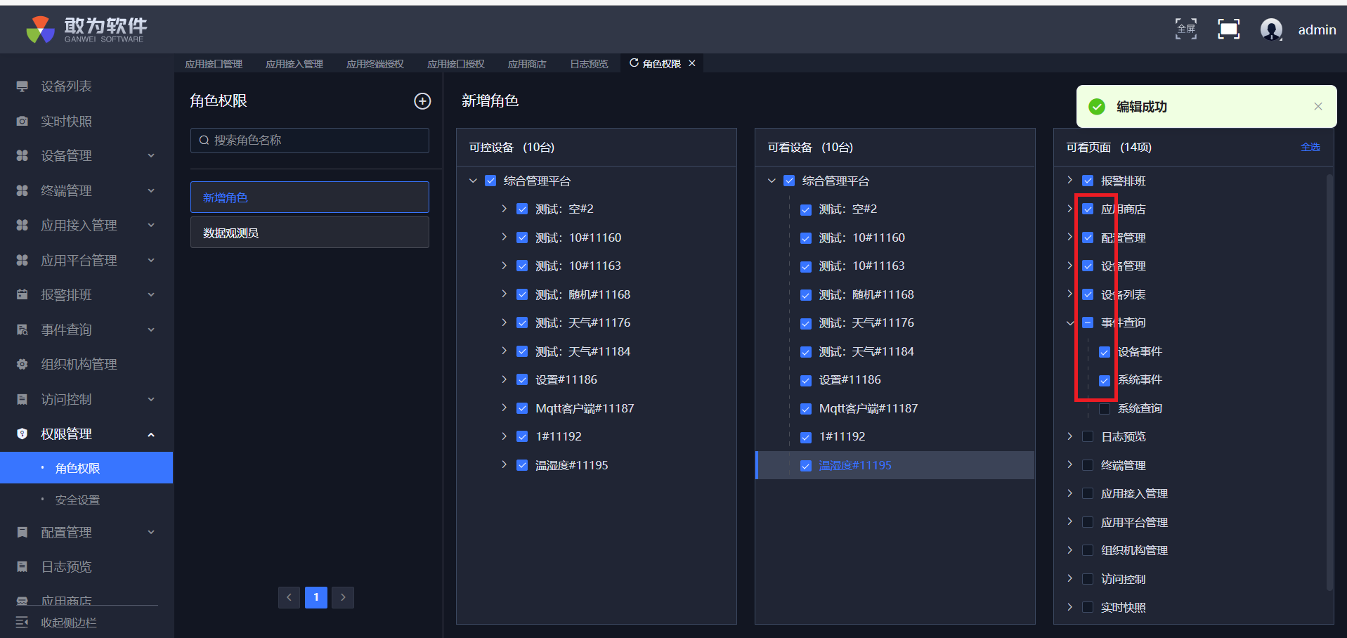The height and width of the screenshot is (638, 1347).
Task: Click the fullscreen toggle icon in header
Action: click(1228, 30)
